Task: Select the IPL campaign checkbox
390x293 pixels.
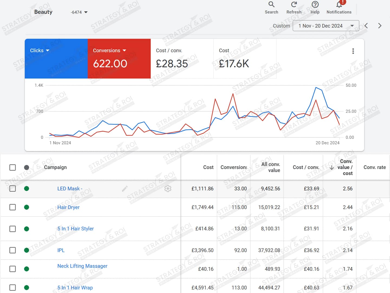Action: pos(13,250)
